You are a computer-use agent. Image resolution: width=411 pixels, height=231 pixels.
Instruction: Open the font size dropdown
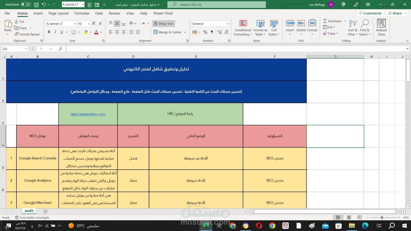pos(89,24)
